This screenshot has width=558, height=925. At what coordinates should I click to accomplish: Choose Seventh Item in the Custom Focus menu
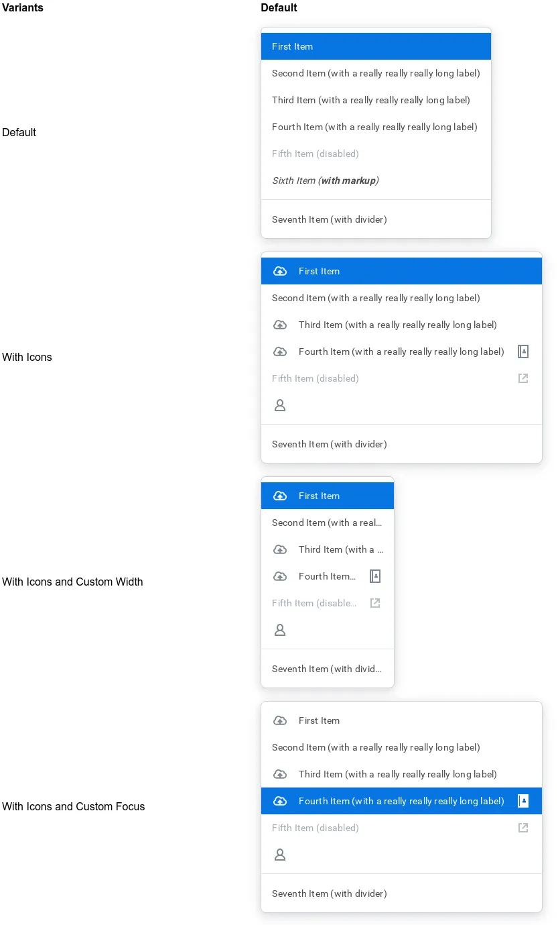(x=401, y=893)
